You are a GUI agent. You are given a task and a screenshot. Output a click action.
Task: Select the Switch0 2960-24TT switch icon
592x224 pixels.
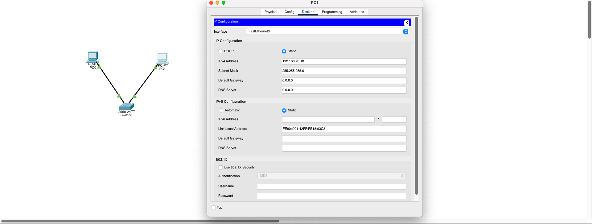(126, 106)
